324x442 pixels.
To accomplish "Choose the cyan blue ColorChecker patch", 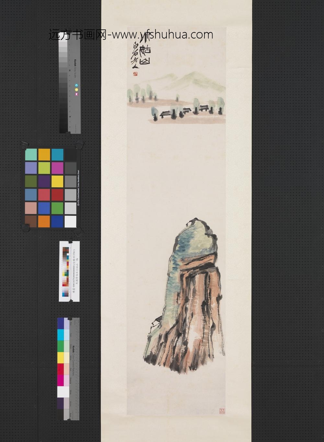I will pyautogui.click(x=57, y=155).
